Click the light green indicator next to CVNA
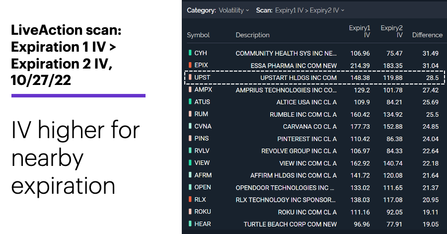This screenshot has width=447, height=234. click(190, 126)
